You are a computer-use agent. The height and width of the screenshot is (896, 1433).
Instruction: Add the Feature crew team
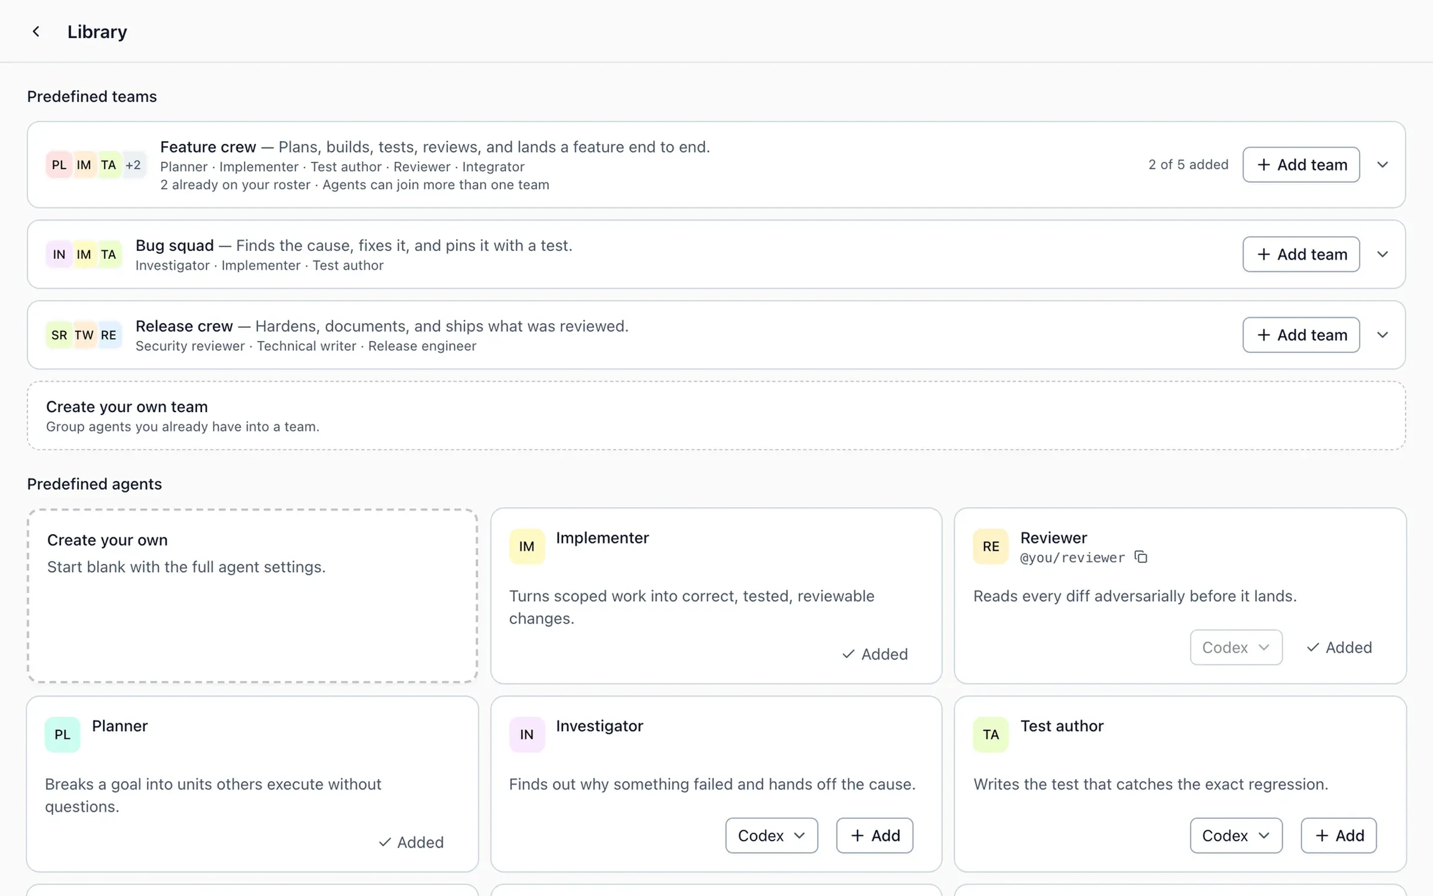tap(1302, 165)
